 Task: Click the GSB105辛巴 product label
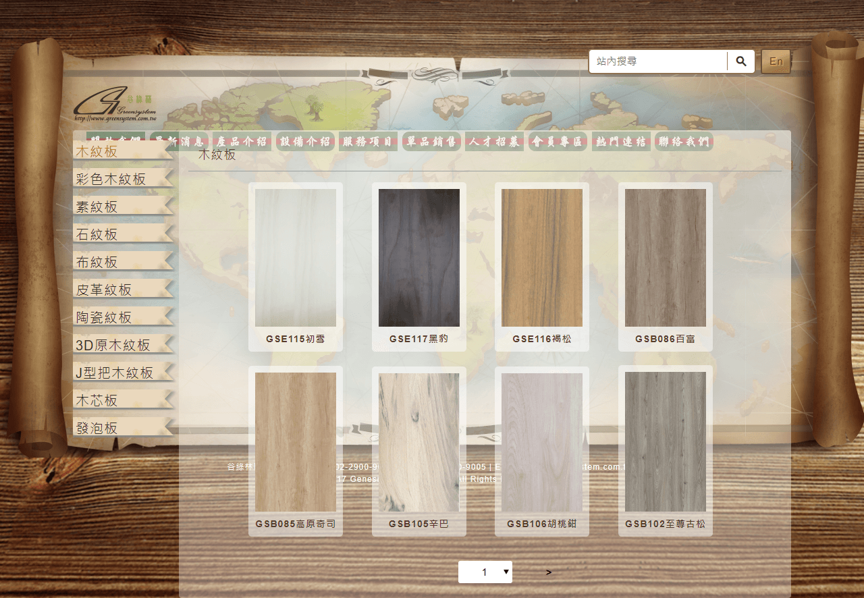[x=419, y=524]
